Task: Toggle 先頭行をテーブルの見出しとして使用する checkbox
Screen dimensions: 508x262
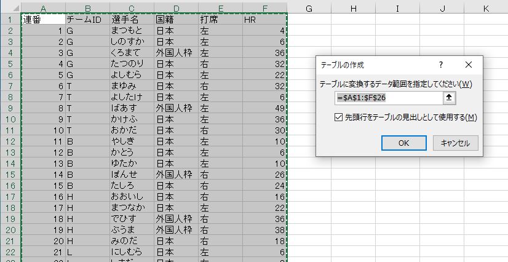Action: (338, 117)
